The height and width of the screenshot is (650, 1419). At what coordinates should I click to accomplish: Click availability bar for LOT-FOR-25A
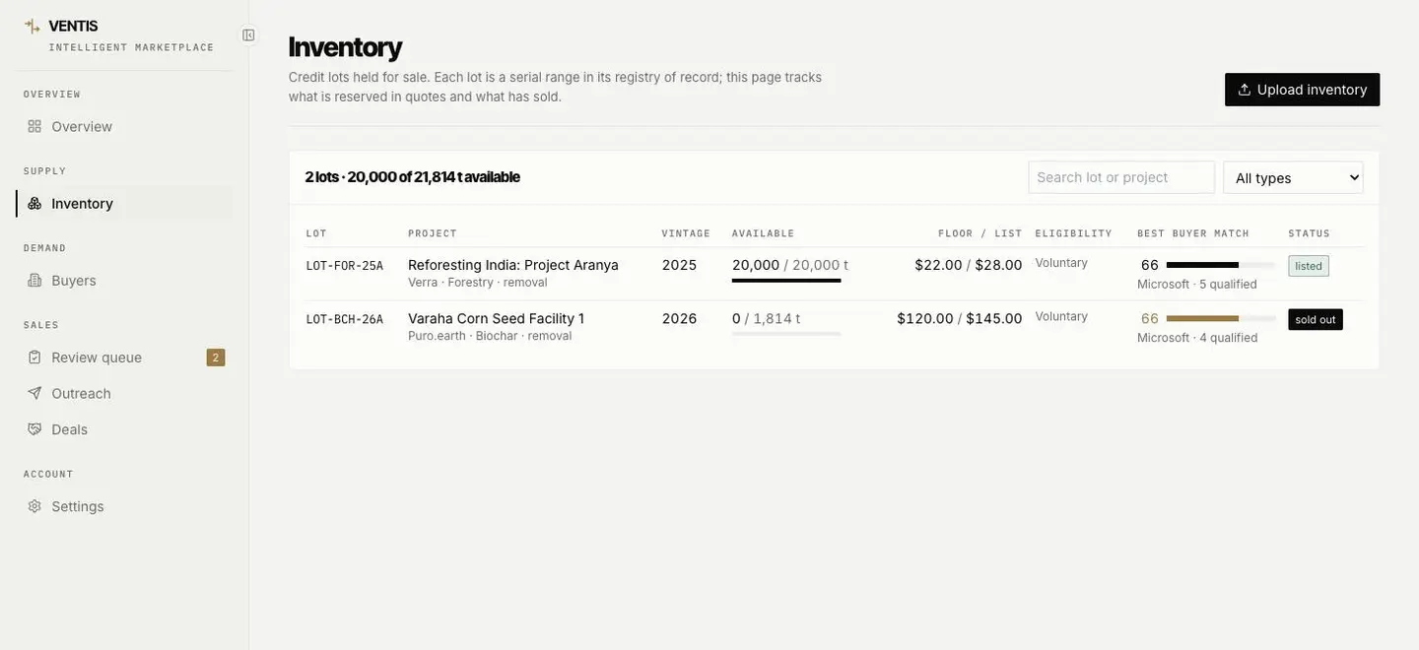click(x=786, y=281)
